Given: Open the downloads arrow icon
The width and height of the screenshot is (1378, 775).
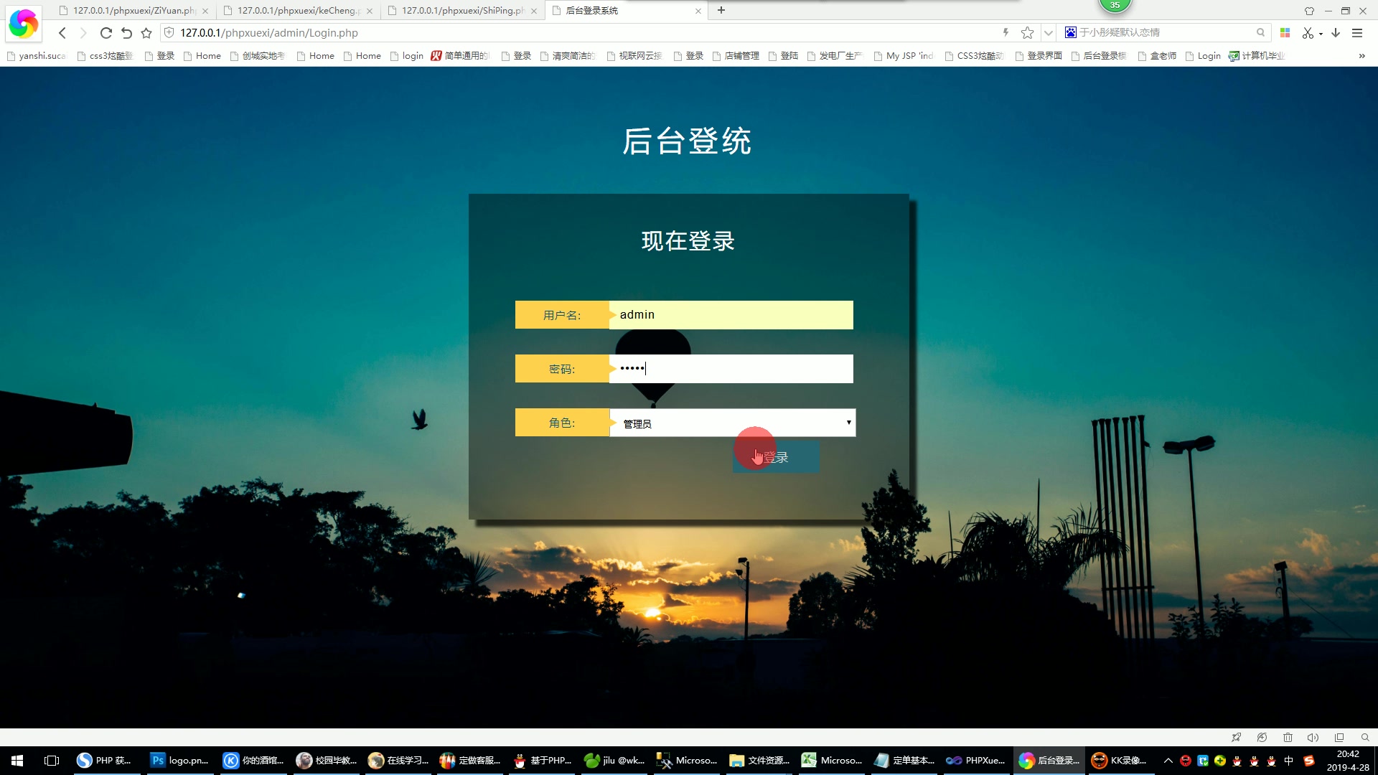Looking at the screenshot, I should [1336, 33].
